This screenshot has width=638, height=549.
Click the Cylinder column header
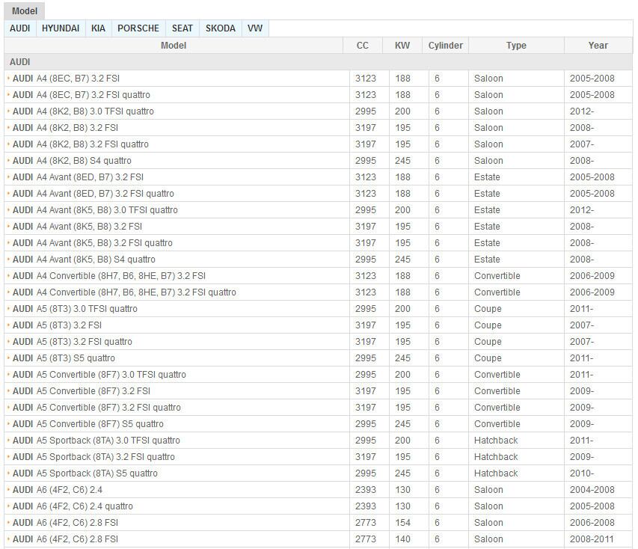[446, 46]
